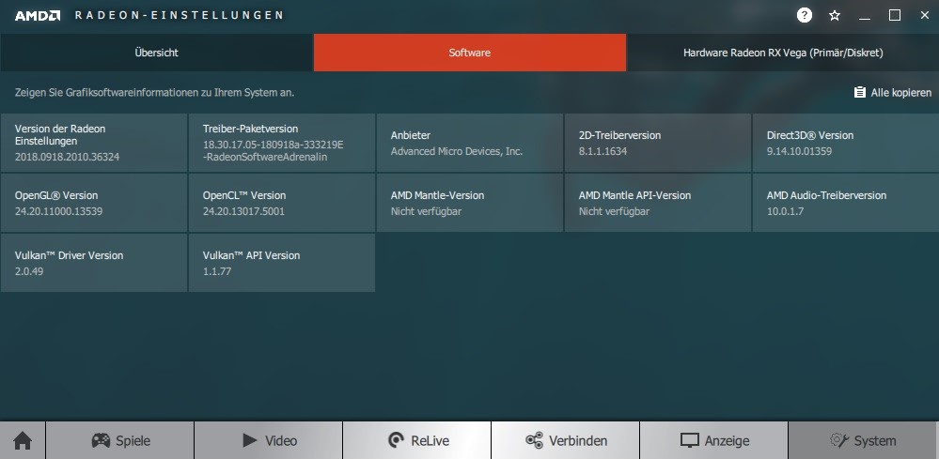939x459 pixels.
Task: Click the value Advanced Micro Devices, Inc.
Action: pos(457,151)
